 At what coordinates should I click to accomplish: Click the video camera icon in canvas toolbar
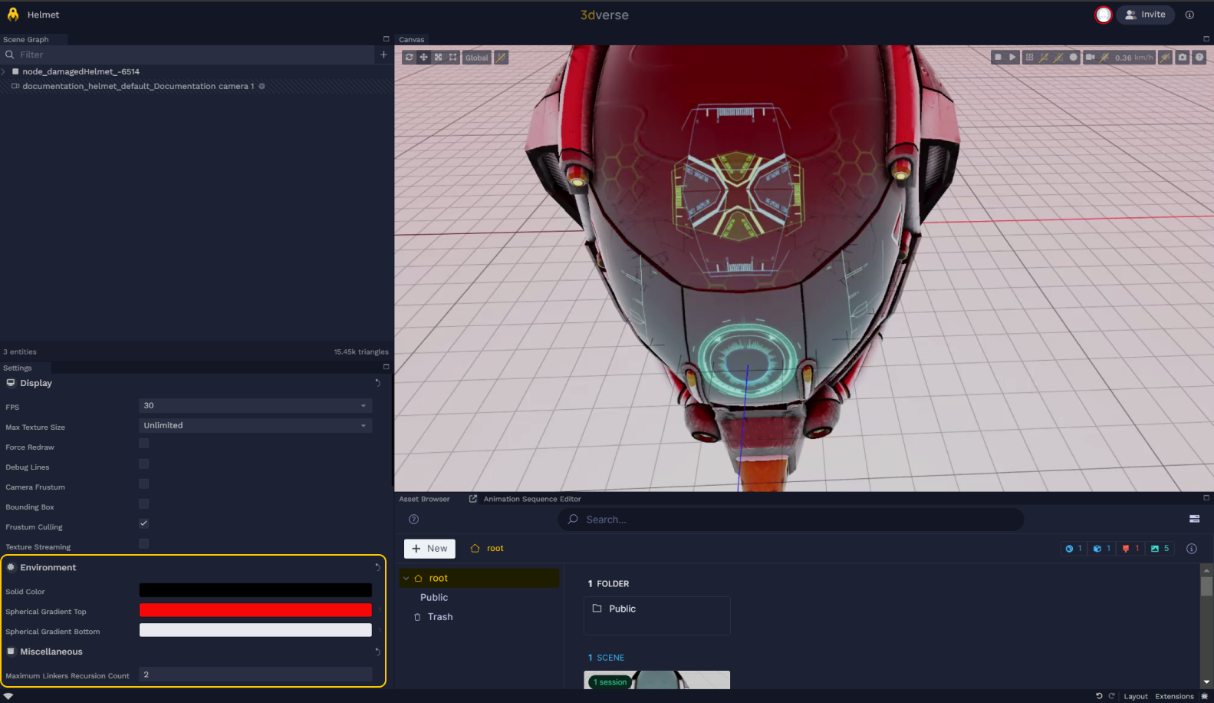pyautogui.click(x=1090, y=58)
